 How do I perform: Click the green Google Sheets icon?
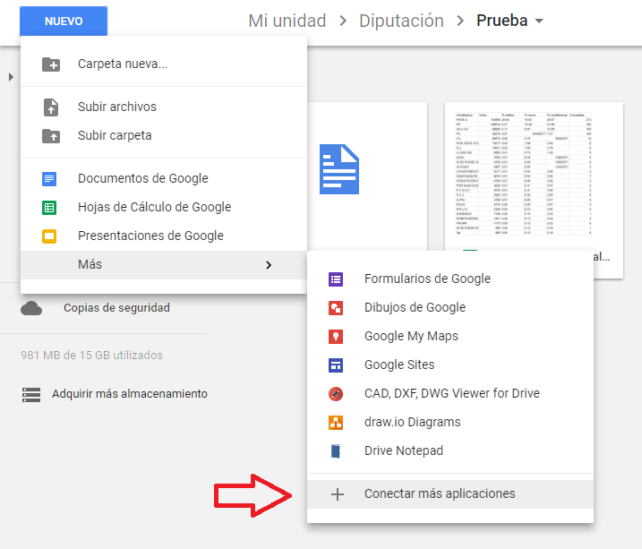point(49,208)
